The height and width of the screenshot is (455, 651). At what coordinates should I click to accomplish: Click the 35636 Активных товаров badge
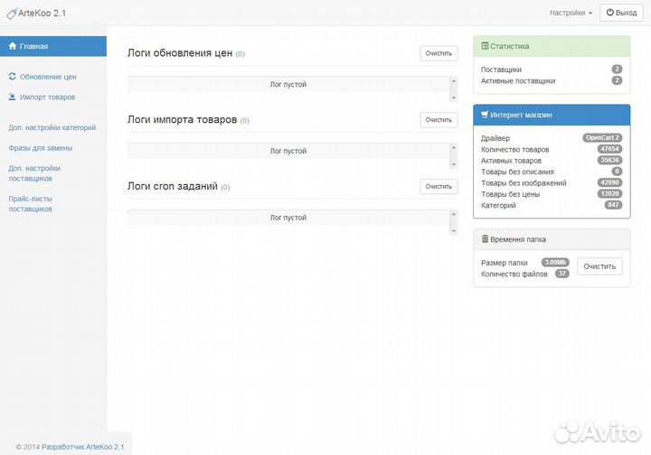609,160
